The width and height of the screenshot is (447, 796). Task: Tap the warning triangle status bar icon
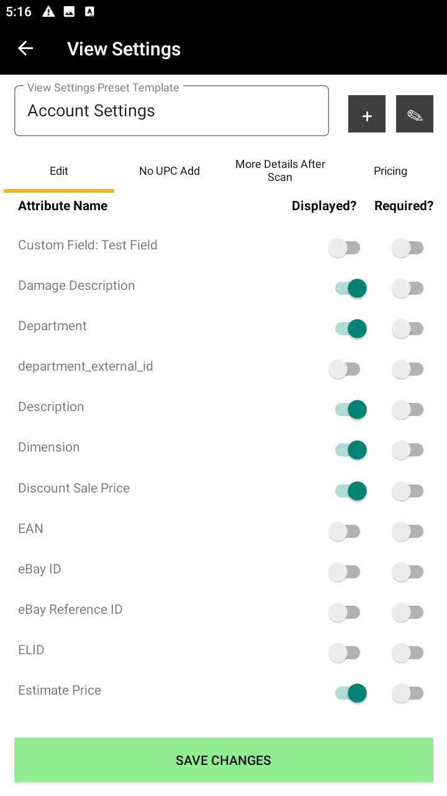click(x=48, y=12)
